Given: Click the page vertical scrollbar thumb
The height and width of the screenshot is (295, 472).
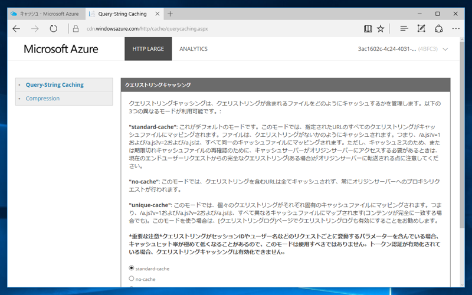Looking at the screenshot, I should coord(462,135).
